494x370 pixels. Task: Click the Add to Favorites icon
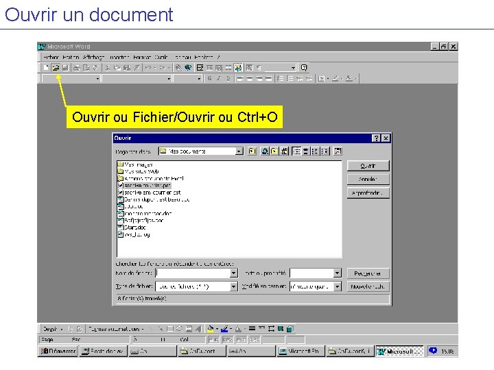point(284,151)
